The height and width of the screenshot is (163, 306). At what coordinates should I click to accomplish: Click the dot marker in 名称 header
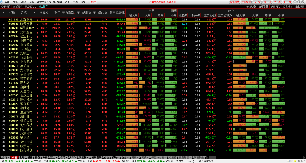pos(34,12)
